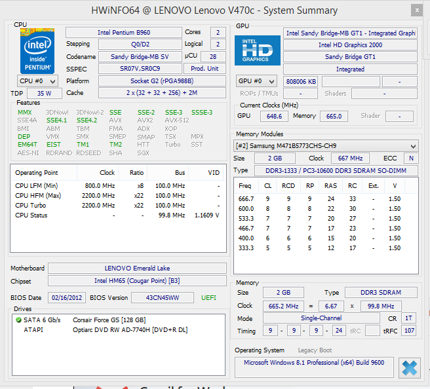Screen dimensions: 430x389
Task: Click the AVX-512 feature label
Action: (176, 120)
